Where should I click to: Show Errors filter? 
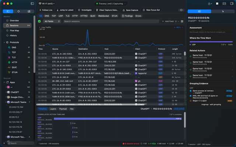point(138,16)
